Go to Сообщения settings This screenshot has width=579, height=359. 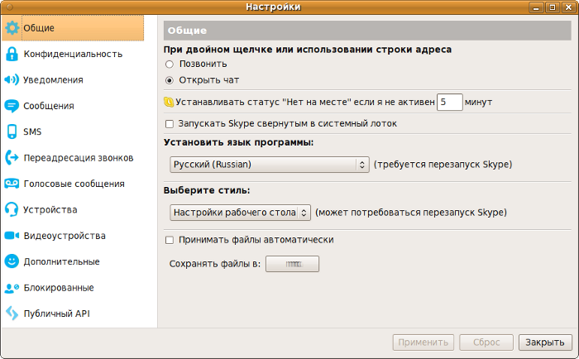73,106
